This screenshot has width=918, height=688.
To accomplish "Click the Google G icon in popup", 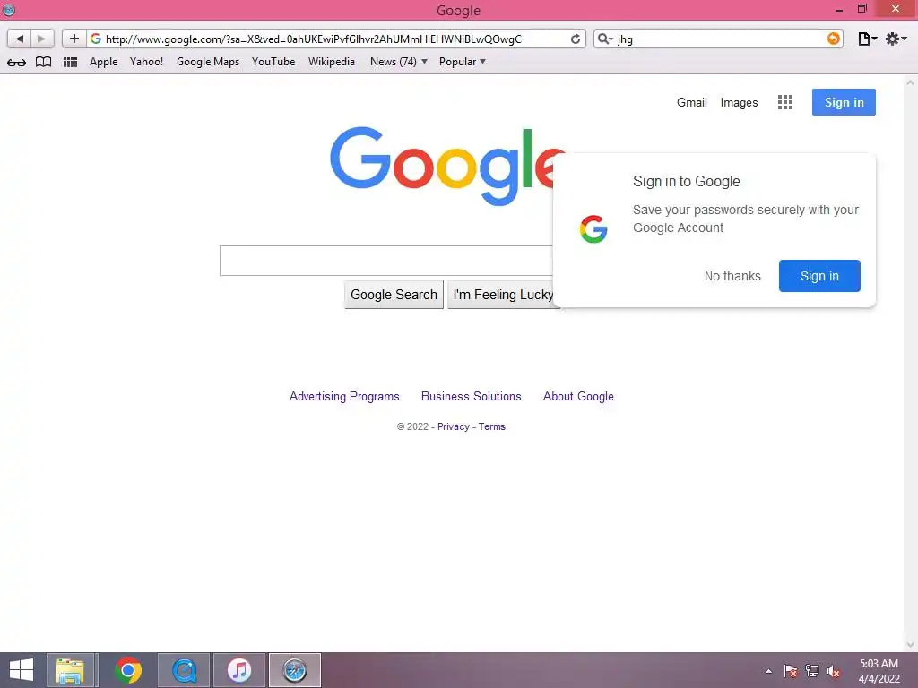I will click(593, 228).
